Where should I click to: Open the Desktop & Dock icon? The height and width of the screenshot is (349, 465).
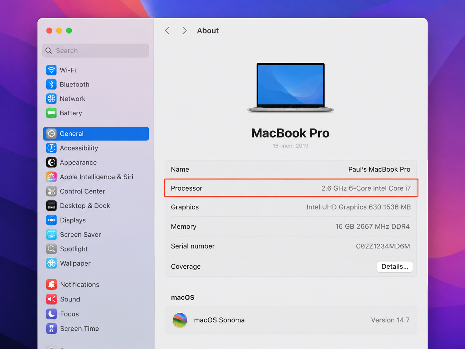point(51,206)
